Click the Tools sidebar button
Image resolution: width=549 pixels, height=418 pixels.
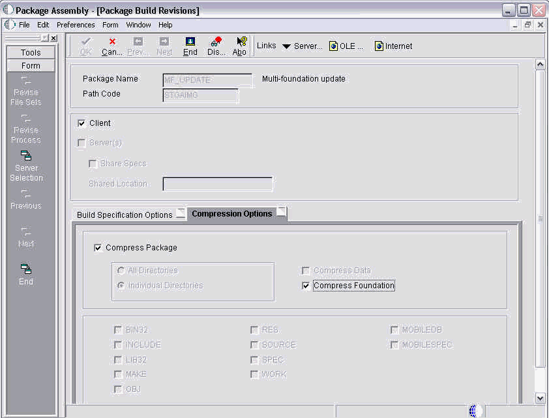click(31, 53)
